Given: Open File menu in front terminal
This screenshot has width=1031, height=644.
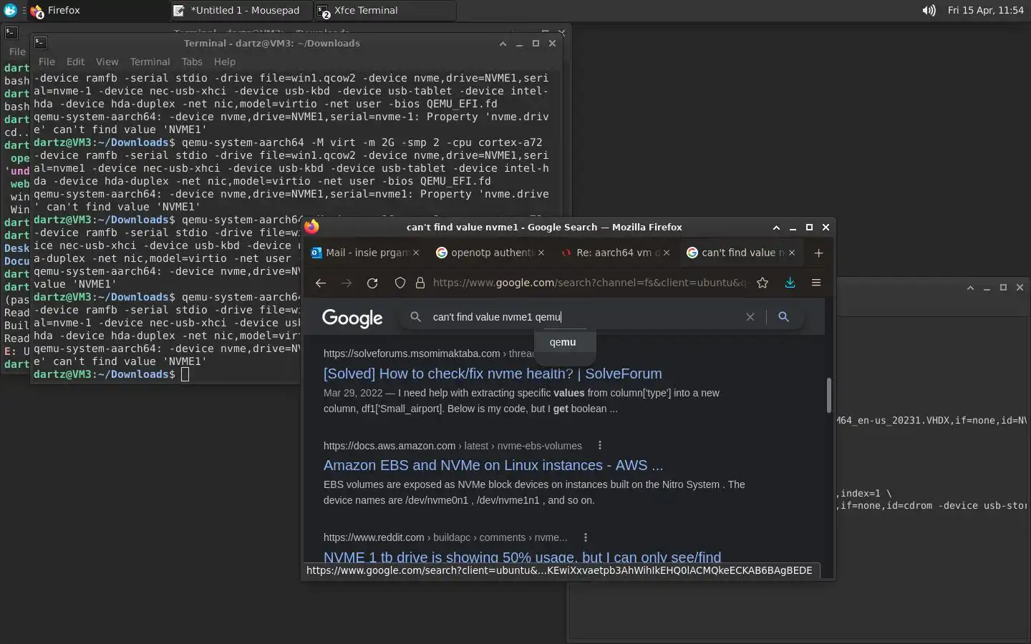Looking at the screenshot, I should pos(47,62).
